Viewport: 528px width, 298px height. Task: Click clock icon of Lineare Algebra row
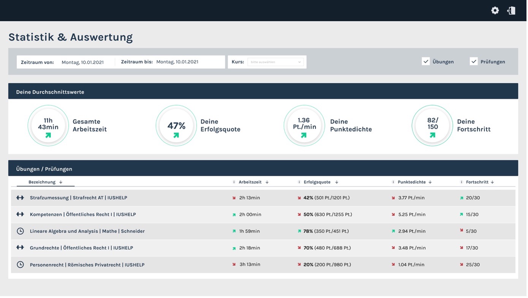pyautogui.click(x=20, y=231)
